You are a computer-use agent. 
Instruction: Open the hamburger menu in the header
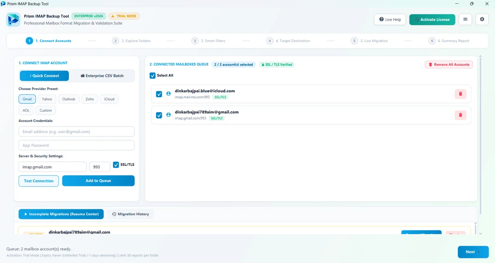coord(465,19)
